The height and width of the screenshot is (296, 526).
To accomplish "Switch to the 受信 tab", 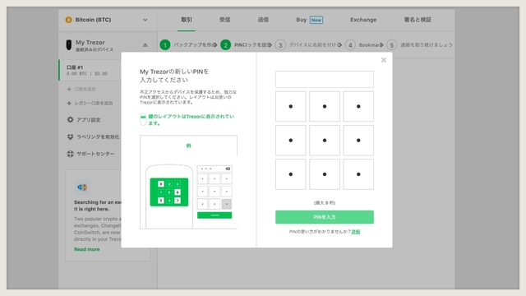I will (224, 20).
